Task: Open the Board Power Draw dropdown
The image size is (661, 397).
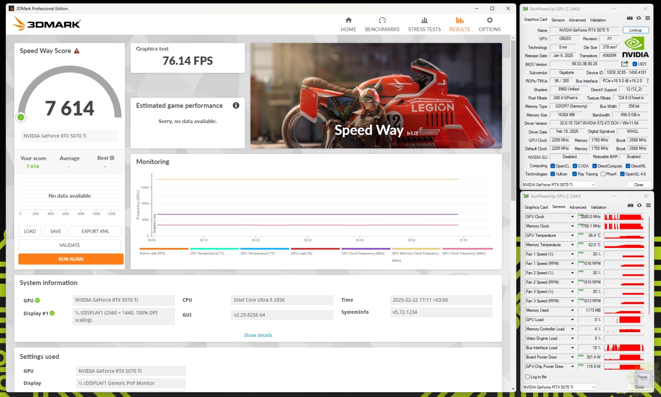Action: (572, 357)
